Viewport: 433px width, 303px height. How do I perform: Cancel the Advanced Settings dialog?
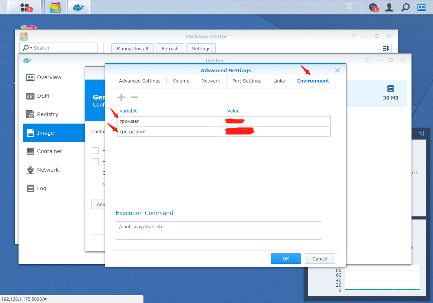click(320, 259)
